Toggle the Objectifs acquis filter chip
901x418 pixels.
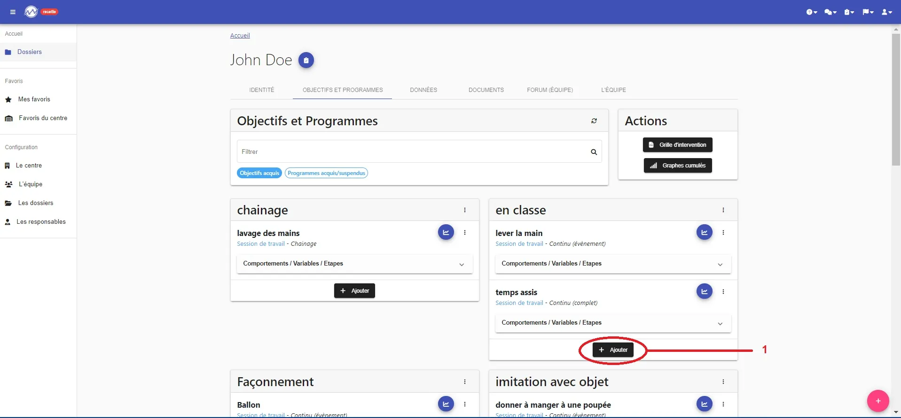(259, 173)
